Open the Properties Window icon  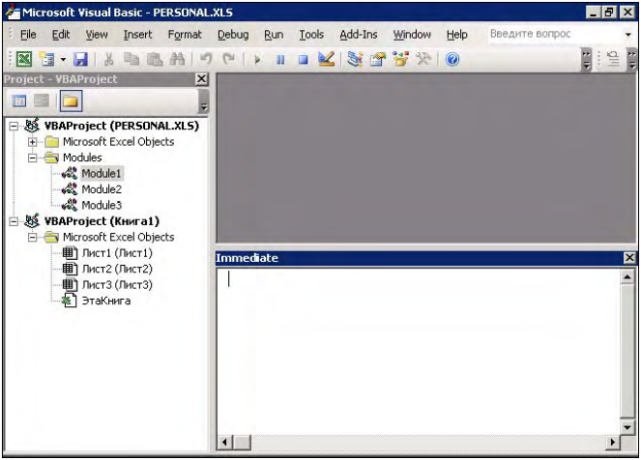(x=378, y=60)
